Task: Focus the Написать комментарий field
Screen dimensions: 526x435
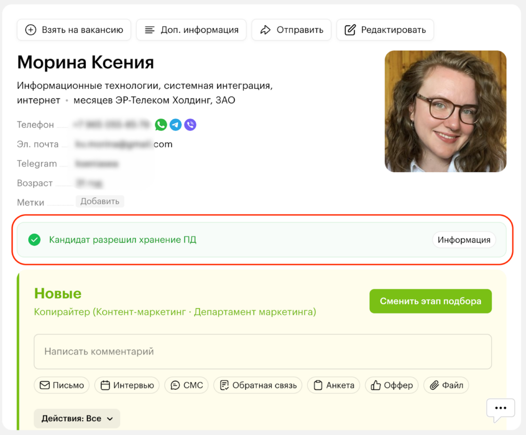Action: [262, 351]
